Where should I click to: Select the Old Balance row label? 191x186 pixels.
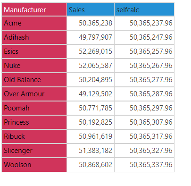click(34, 80)
